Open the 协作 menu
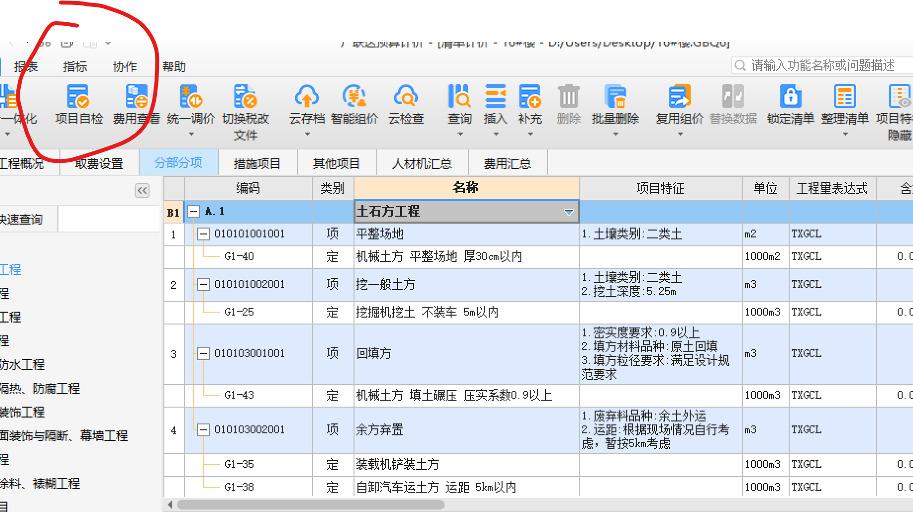Viewport: 913px width, 512px height. (x=125, y=67)
